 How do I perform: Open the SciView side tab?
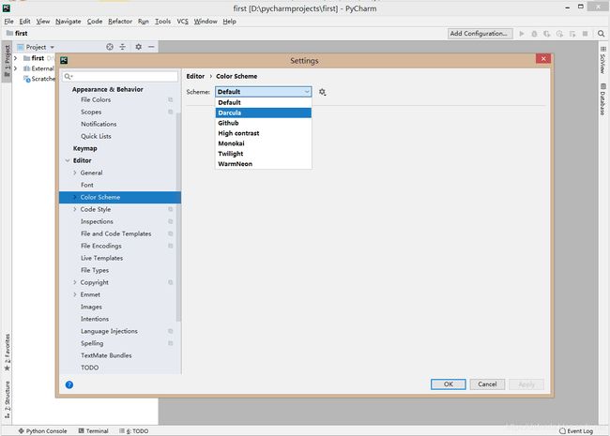[x=603, y=60]
